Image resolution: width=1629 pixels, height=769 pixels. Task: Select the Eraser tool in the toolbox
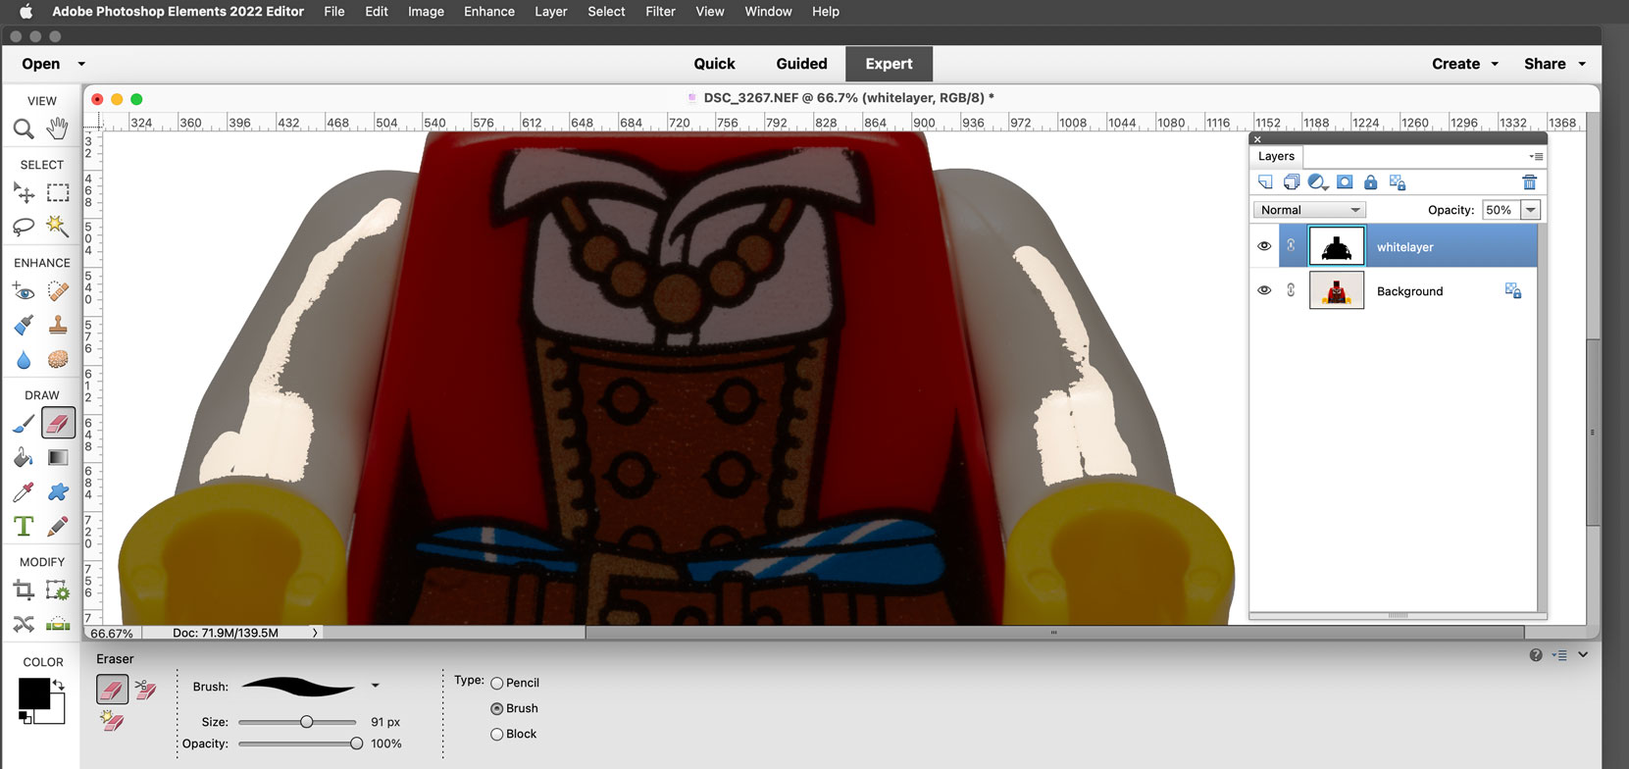pos(58,423)
